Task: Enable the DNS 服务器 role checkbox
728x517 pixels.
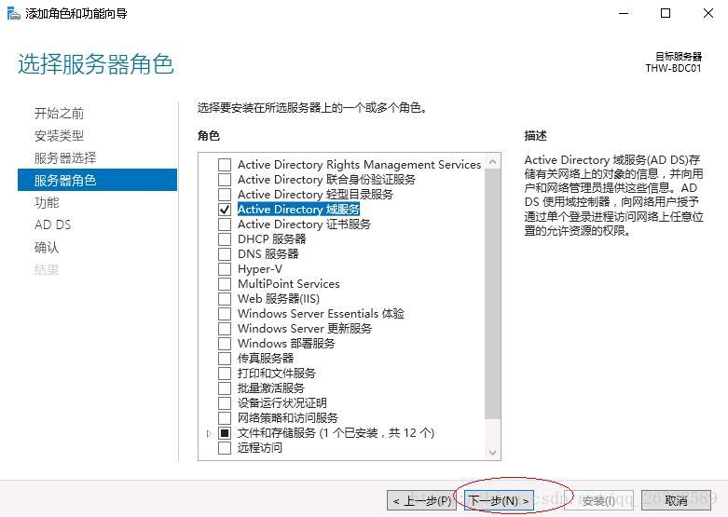Action: tap(225, 254)
